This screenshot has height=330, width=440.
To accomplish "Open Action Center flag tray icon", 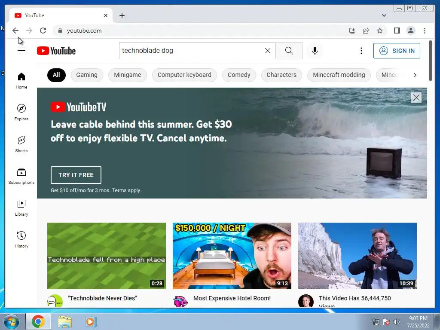I will pyautogui.click(x=386, y=322).
